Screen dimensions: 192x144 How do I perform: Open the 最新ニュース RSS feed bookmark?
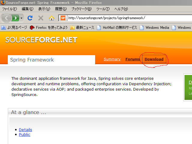click(x=82, y=28)
